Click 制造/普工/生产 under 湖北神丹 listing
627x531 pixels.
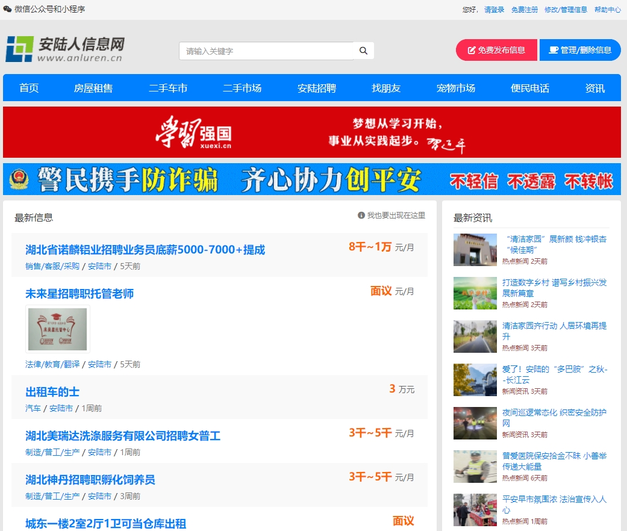(52, 496)
